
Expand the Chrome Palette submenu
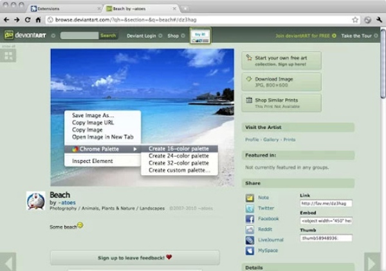(x=103, y=149)
